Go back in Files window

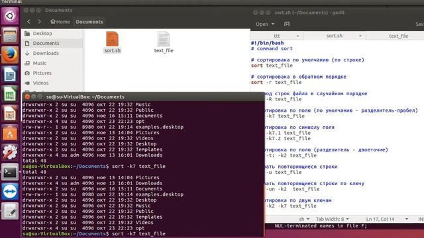click(x=28, y=22)
